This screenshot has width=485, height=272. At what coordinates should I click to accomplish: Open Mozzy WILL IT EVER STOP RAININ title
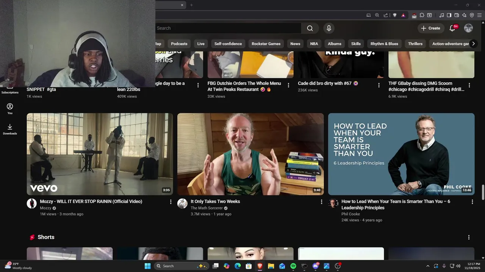point(91,202)
